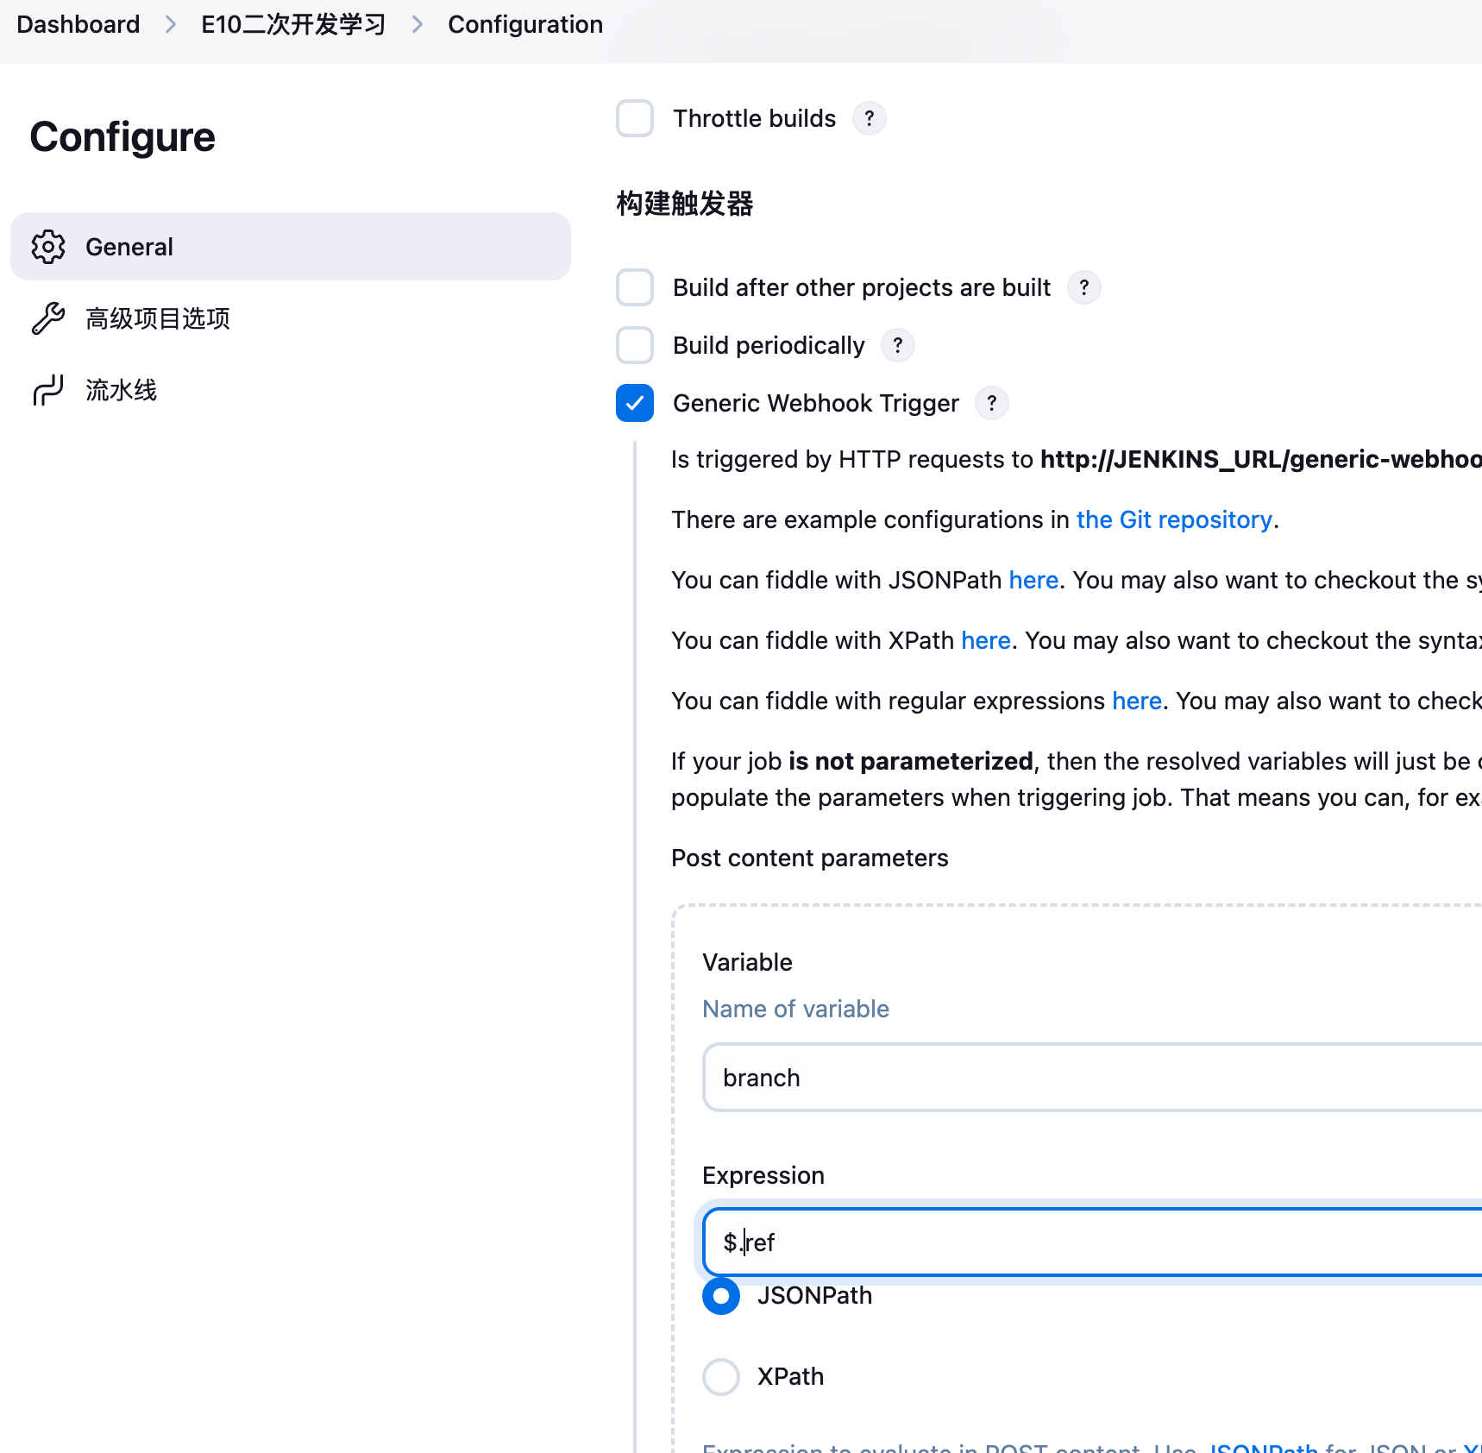Expand breadcrumb chevron after E10二次开发学习
Screen dimensions: 1482x1453
coord(418,24)
